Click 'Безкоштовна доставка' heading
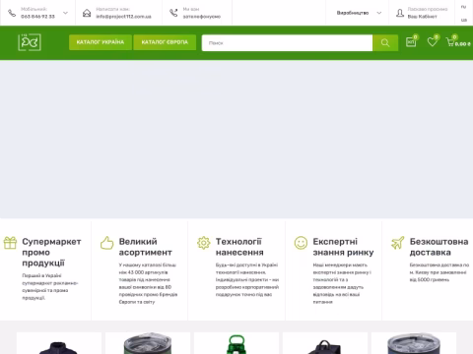 coord(439,247)
